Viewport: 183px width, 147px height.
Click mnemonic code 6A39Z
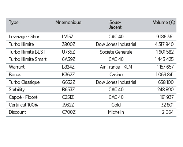[x=68, y=59]
